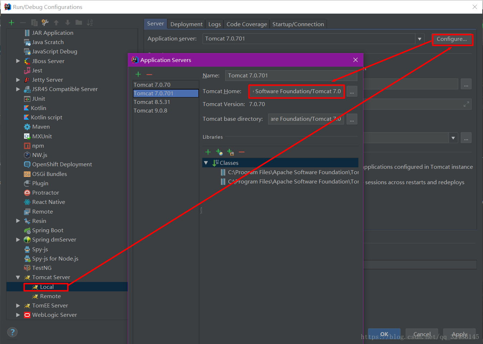Sort configurations alphabetically icon
The height and width of the screenshot is (344, 483).
(x=90, y=23)
